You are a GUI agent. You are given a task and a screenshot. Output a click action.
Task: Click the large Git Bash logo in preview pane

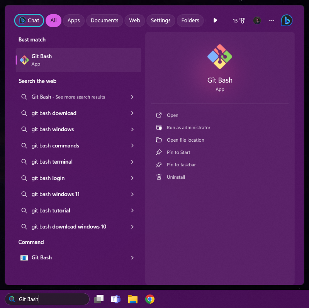[x=220, y=57]
